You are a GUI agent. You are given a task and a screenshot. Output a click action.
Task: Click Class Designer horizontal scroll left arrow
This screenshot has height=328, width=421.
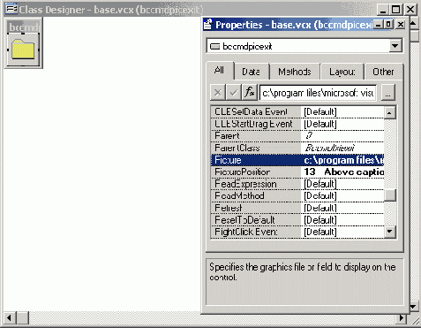9,318
